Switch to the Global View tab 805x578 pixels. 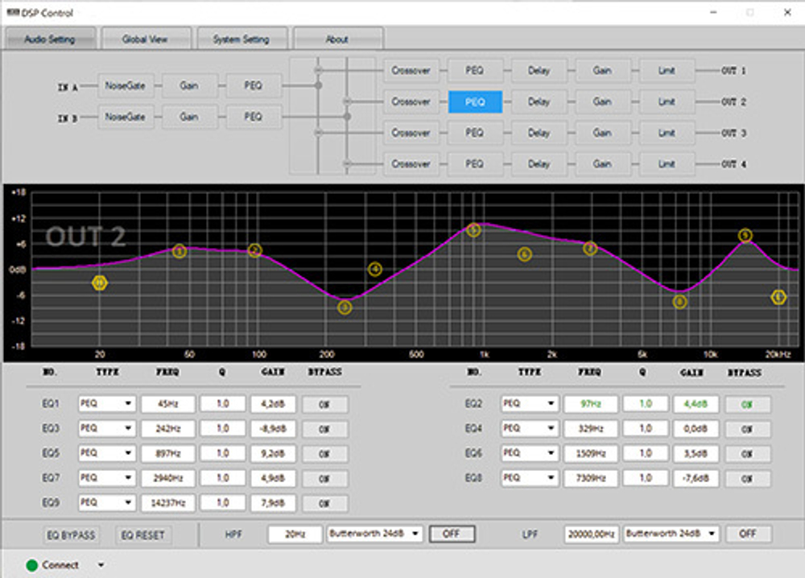tap(145, 39)
